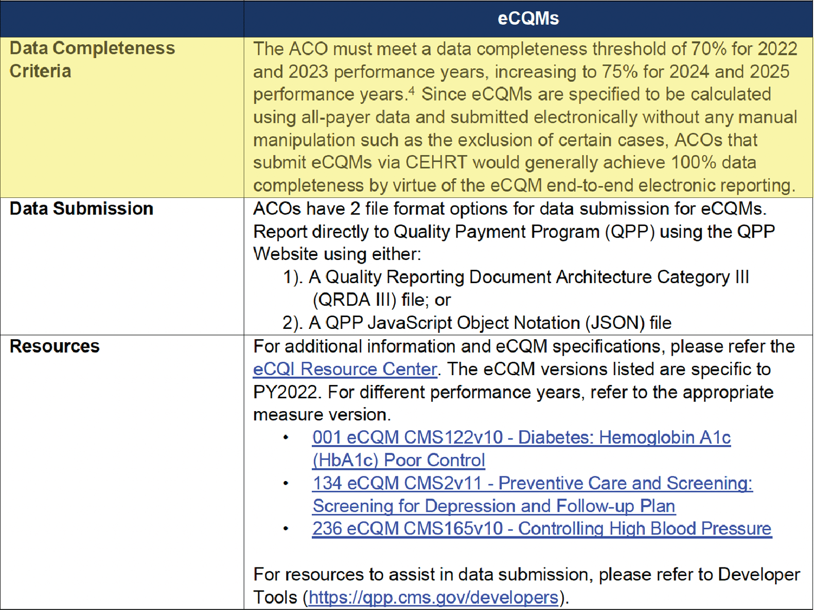Screen dimensions: 814x610
Task: Open the eCQI Resource Center link
Action: pyautogui.click(x=345, y=369)
